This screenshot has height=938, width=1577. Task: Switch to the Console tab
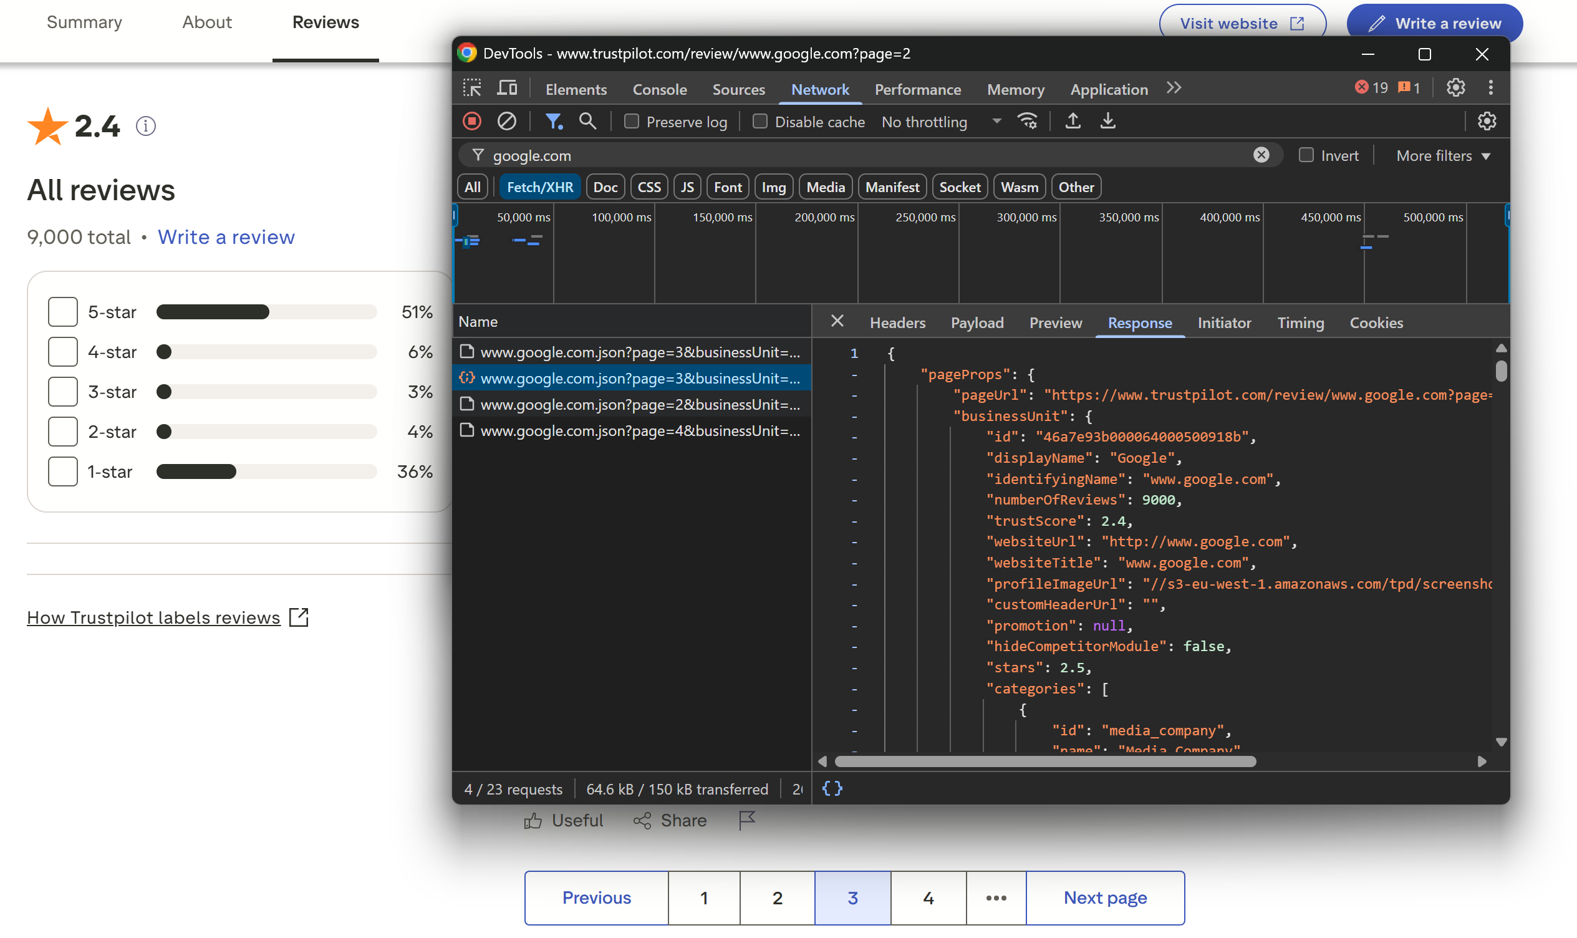(x=659, y=90)
